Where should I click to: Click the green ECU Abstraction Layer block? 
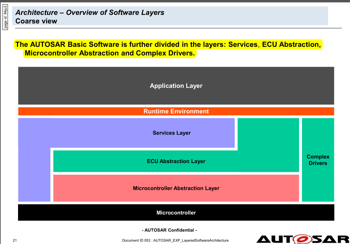tap(176, 161)
